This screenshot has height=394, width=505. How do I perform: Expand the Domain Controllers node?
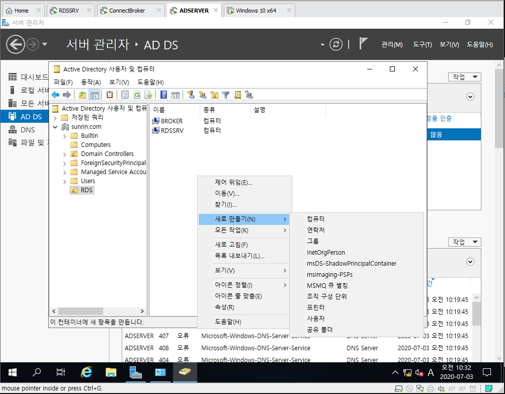(65, 154)
